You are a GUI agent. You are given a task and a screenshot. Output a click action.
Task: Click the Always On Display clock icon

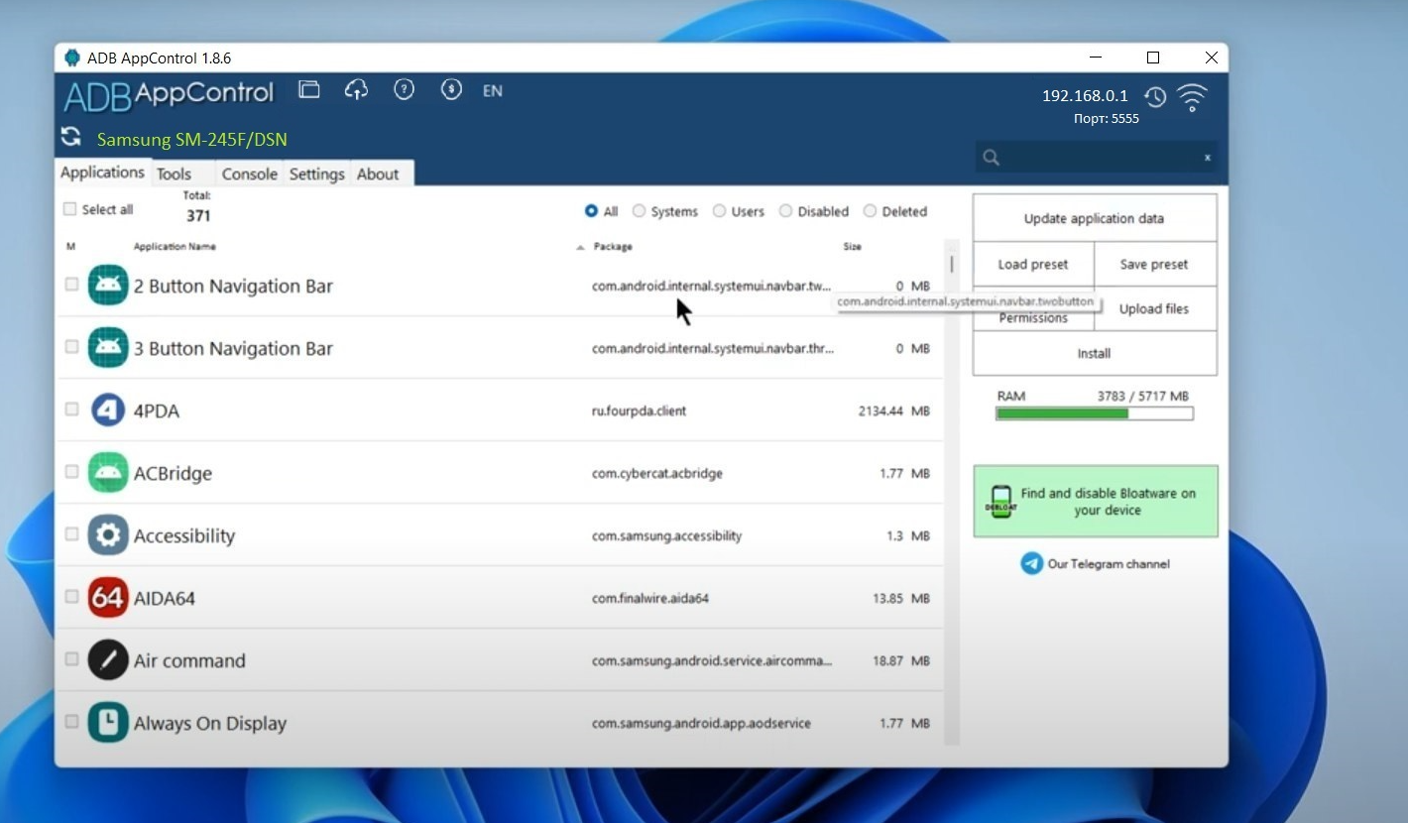coord(108,723)
